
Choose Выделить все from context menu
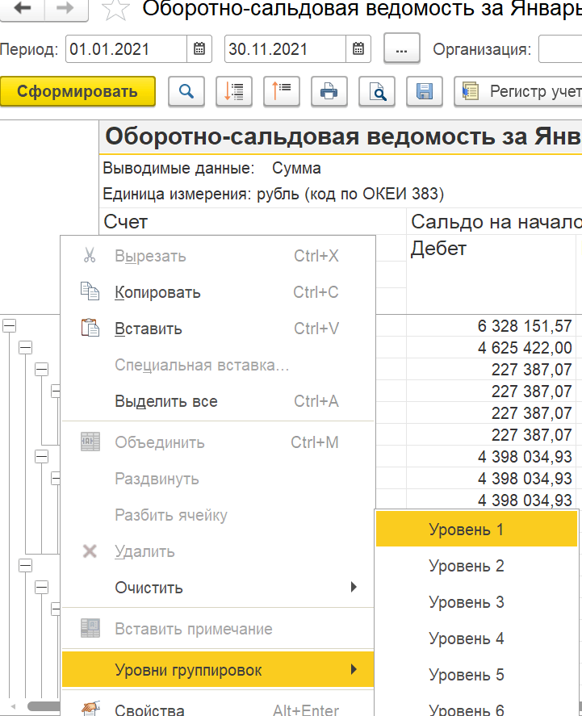[165, 401]
